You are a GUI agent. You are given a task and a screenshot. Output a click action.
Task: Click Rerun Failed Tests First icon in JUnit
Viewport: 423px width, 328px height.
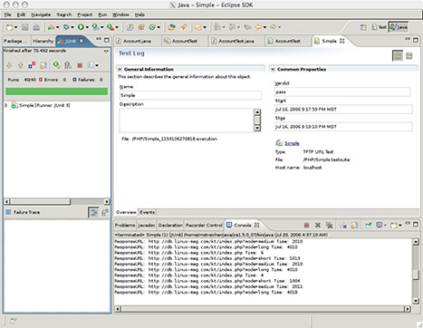[68, 65]
